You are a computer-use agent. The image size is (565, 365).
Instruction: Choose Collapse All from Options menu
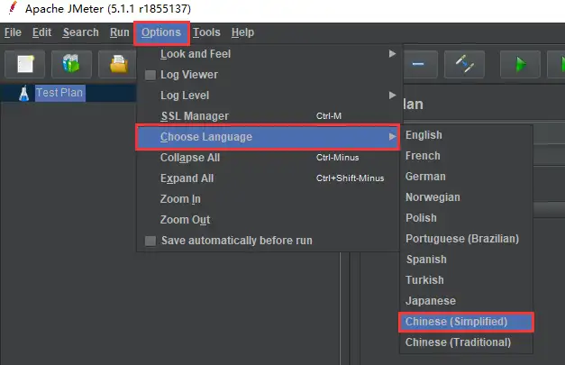(x=269, y=158)
